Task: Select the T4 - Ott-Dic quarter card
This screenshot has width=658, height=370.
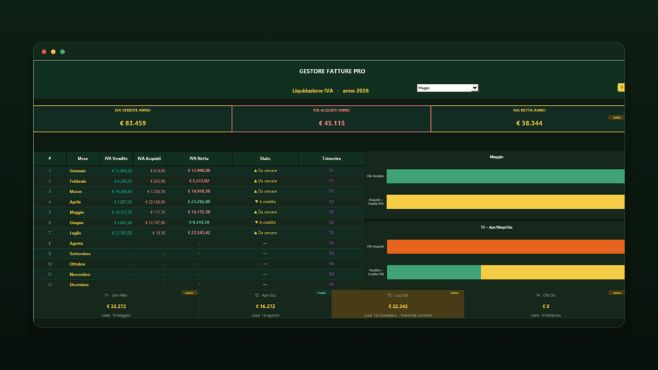Action: (544, 304)
